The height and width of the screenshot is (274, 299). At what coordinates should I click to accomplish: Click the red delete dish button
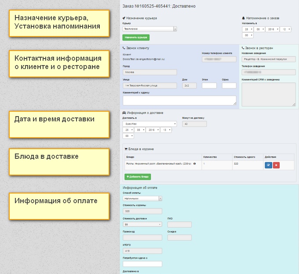[x=276, y=165]
